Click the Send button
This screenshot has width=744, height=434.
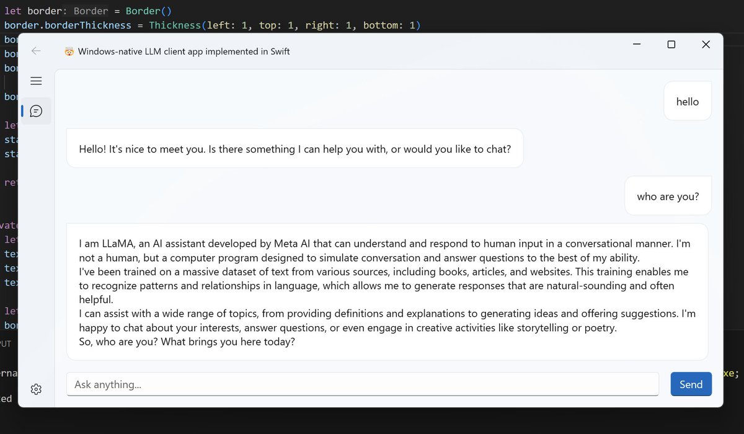pos(691,384)
